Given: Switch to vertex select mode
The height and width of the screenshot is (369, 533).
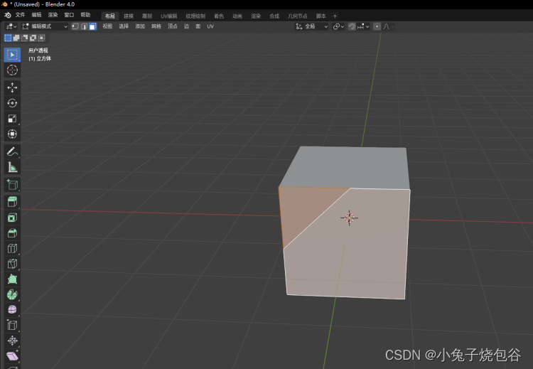Looking at the screenshot, I should [x=75, y=26].
